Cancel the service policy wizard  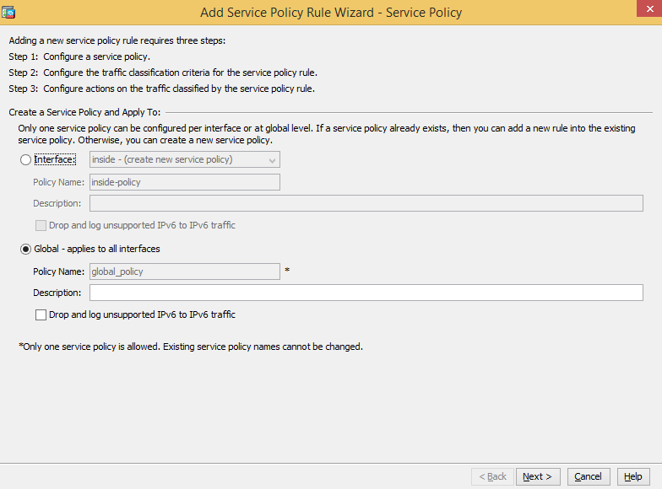[589, 476]
